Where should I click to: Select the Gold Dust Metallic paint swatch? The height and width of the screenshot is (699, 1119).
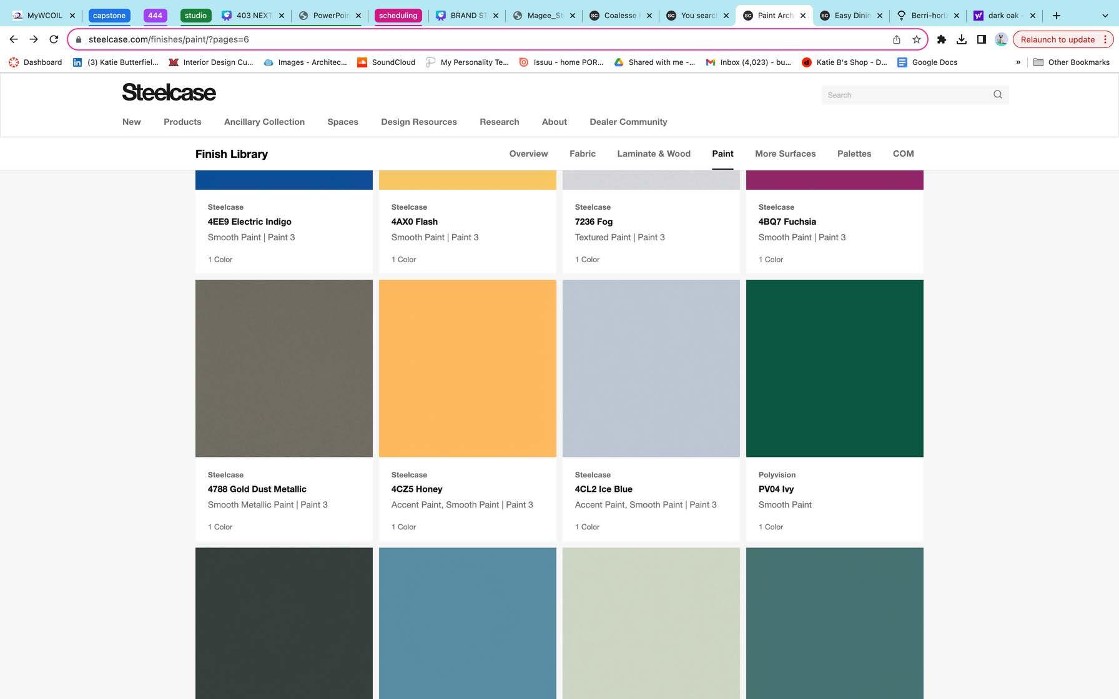click(x=284, y=368)
